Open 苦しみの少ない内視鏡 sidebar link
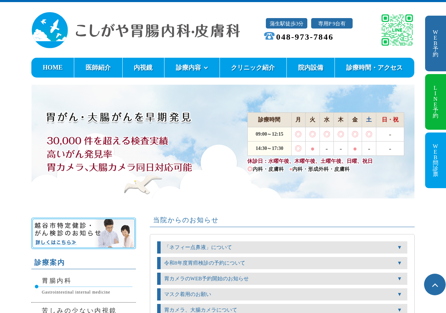Image resolution: width=446 pixels, height=313 pixels. (x=84, y=309)
